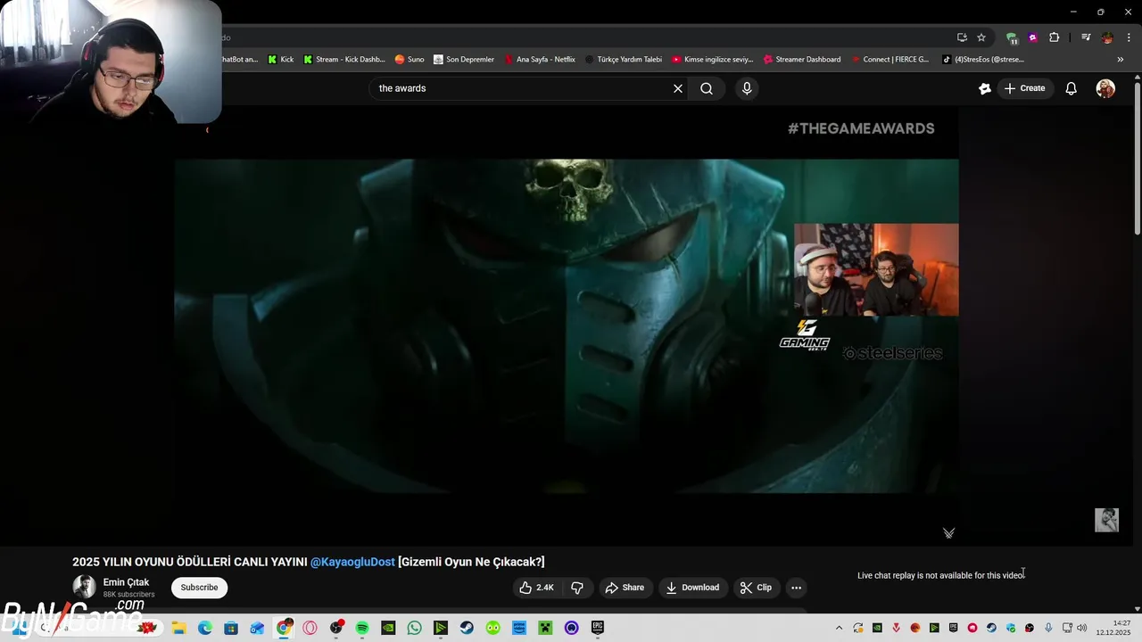The width and height of the screenshot is (1142, 642).
Task: Open Türkçe Yardım Talebi bookmark
Action: 624,60
